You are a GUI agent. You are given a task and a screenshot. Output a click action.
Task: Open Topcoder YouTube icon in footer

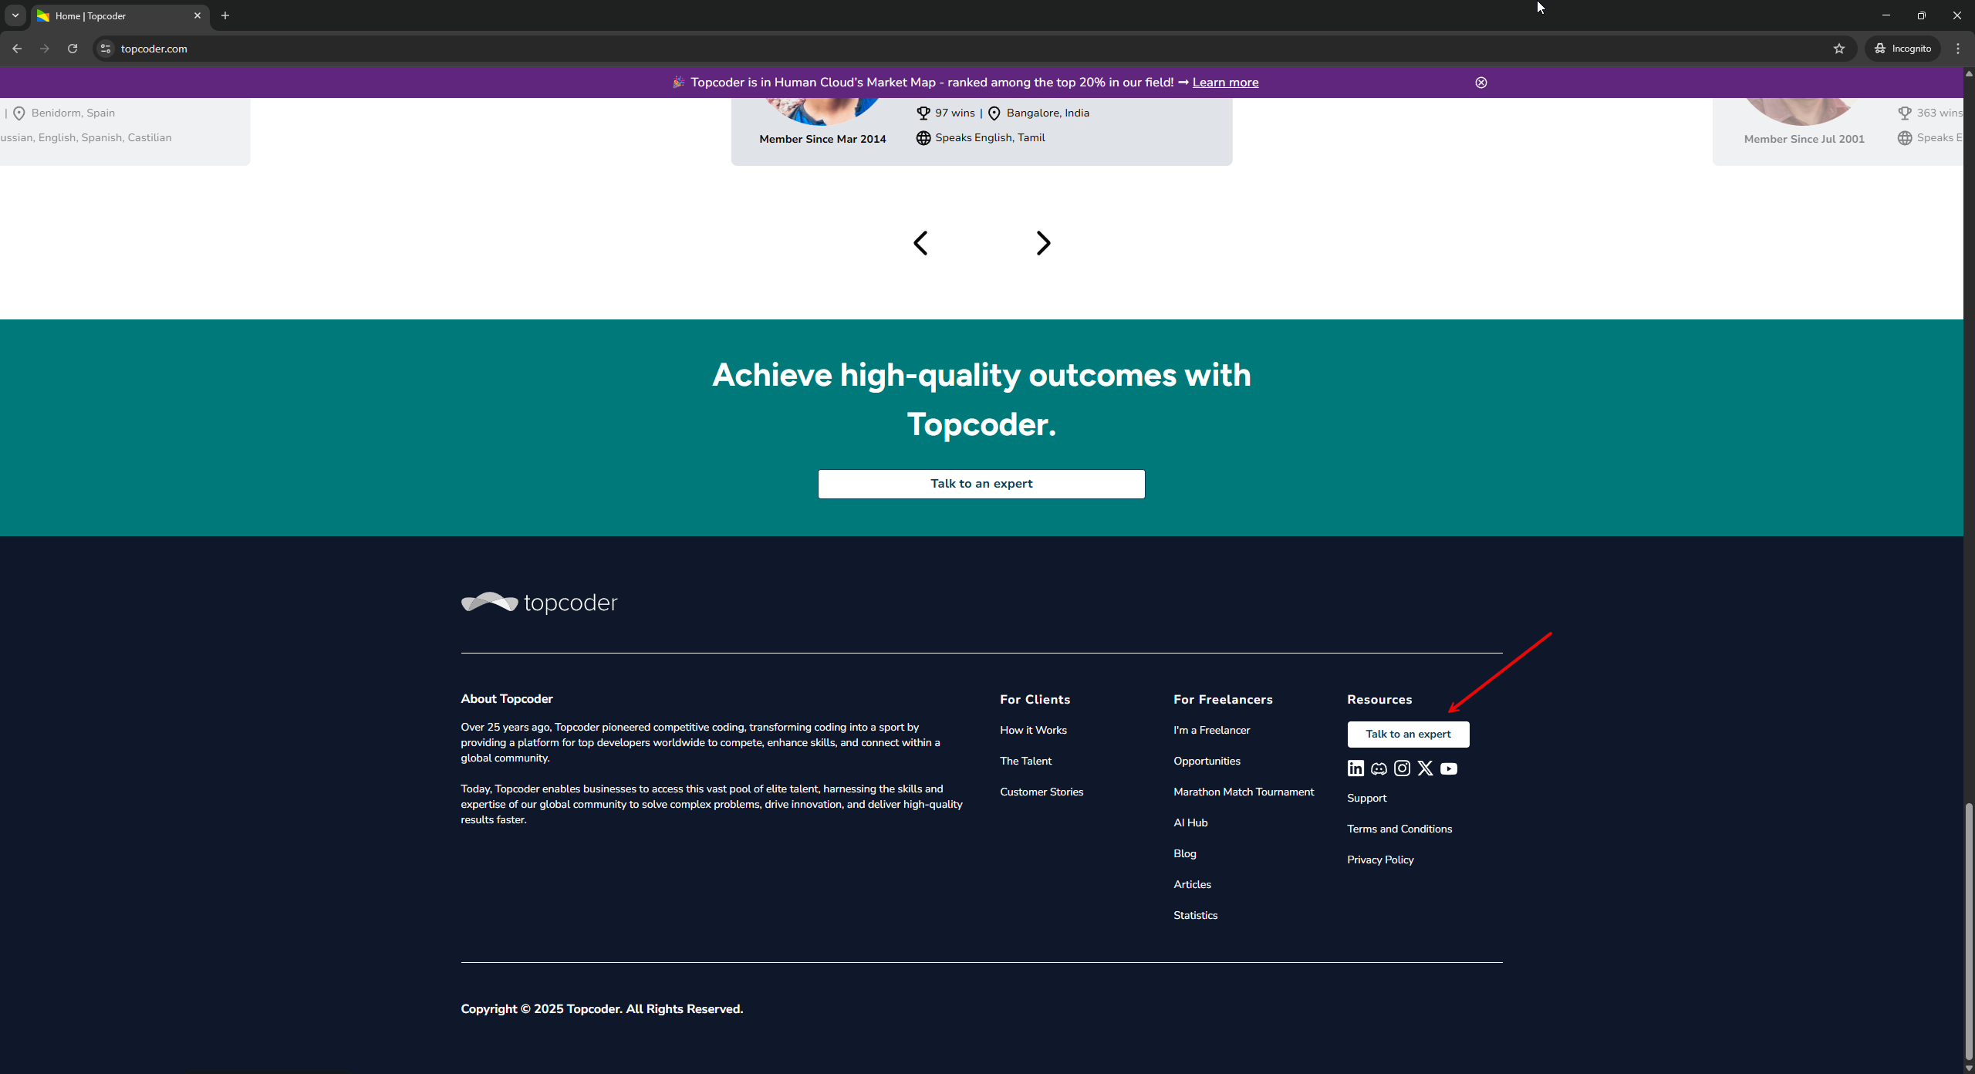(x=1449, y=768)
